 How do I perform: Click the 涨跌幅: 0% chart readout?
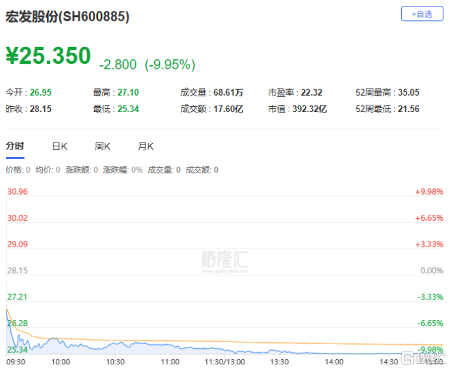(x=123, y=170)
